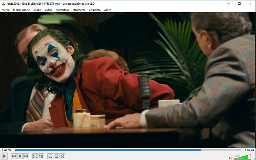Screen dimensions: 256x160
Task: Toggle fullscreen video mode
Action: pos(35,156)
